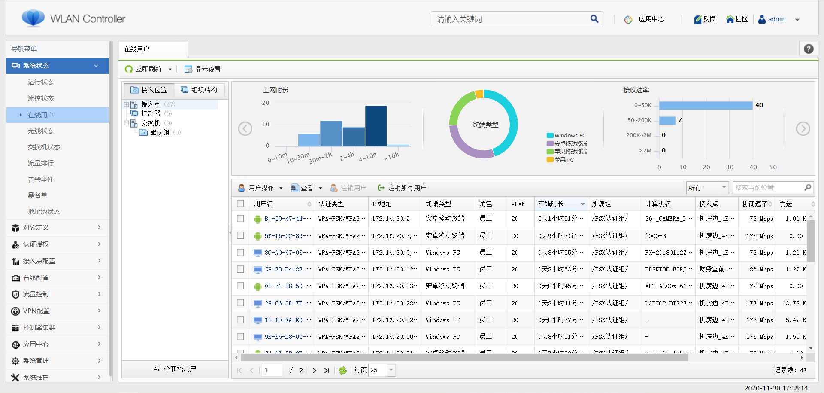Screen dimensions: 824x393
Task: Click the 流量控制 shield icon
Action: pyautogui.click(x=15, y=294)
